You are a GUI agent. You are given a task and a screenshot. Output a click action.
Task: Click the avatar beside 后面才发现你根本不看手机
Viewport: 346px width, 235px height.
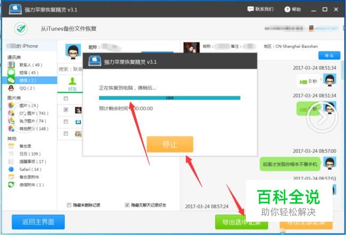pos(329,163)
